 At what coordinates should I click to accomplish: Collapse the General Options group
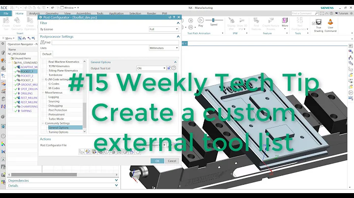[175, 62]
